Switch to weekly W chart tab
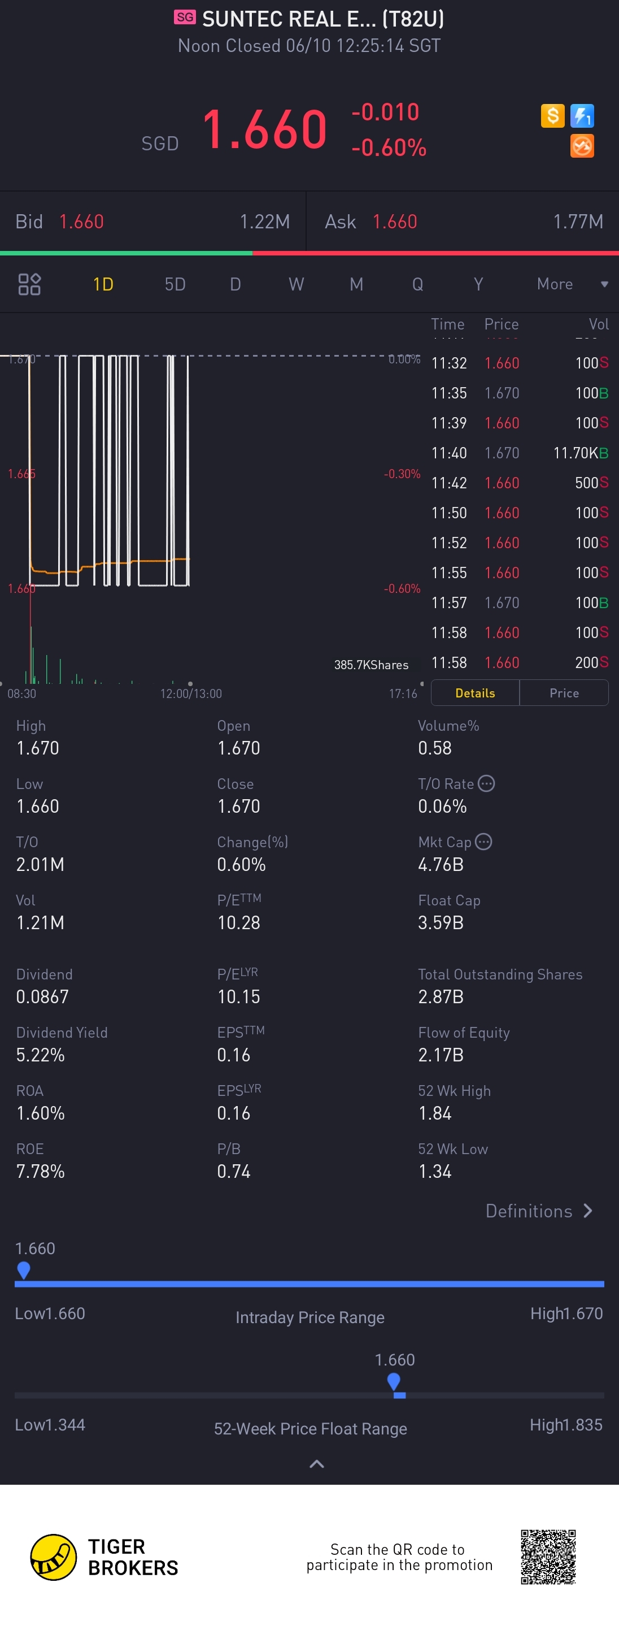The image size is (619, 1630). pos(296,284)
